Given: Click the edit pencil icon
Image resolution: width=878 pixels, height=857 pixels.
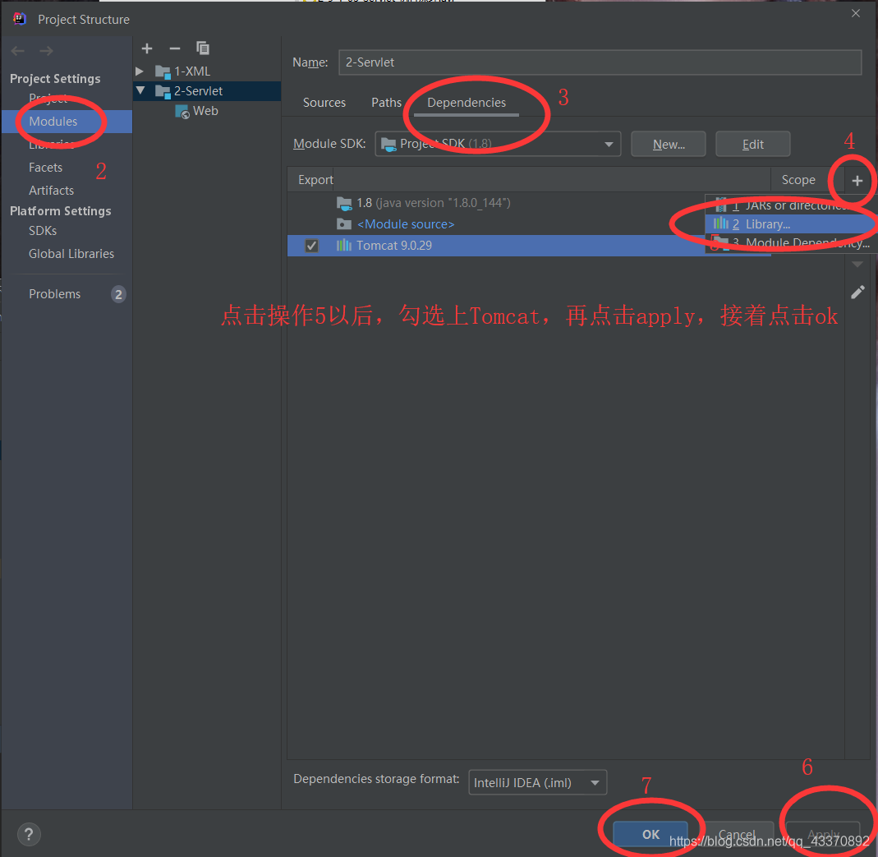Looking at the screenshot, I should point(857,293).
